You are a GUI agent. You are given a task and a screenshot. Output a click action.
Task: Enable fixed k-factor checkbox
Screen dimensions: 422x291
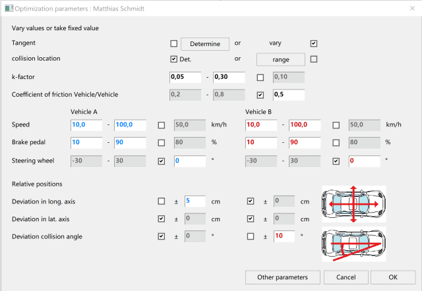pos(260,78)
